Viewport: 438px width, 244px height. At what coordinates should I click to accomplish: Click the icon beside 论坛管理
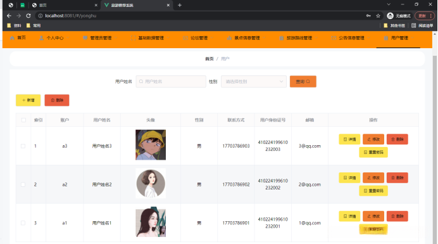pos(185,38)
